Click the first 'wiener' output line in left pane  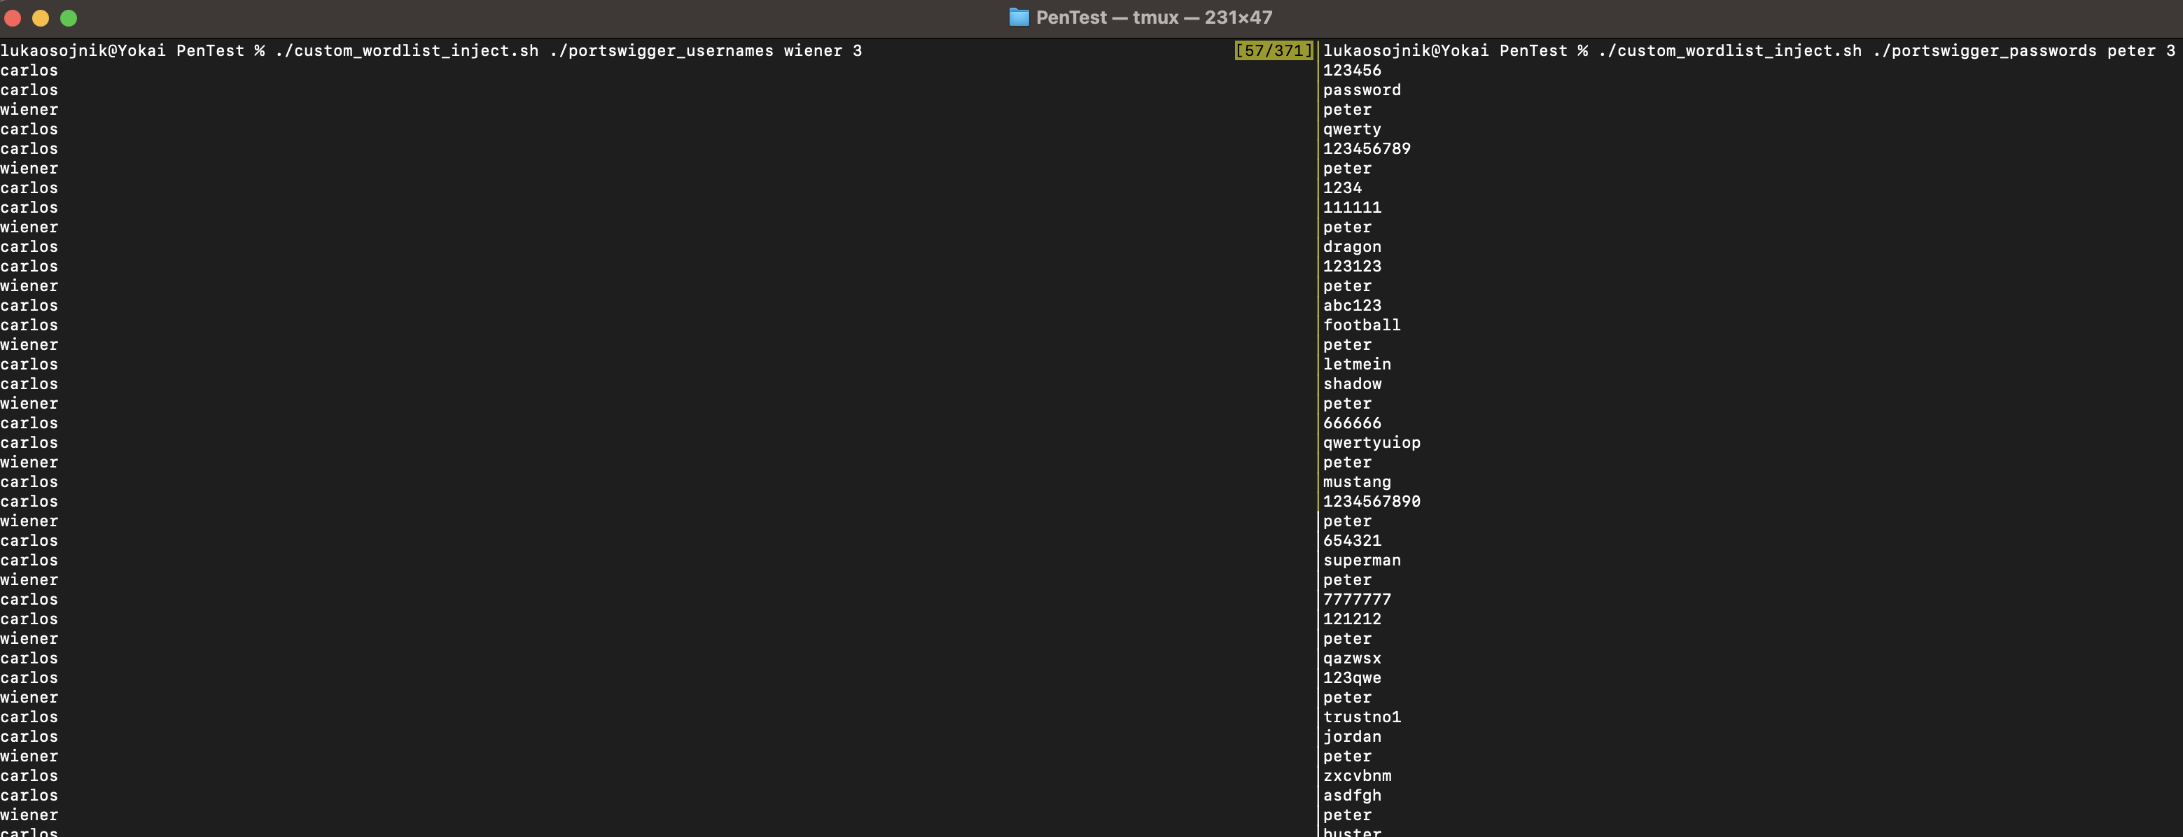click(x=29, y=109)
